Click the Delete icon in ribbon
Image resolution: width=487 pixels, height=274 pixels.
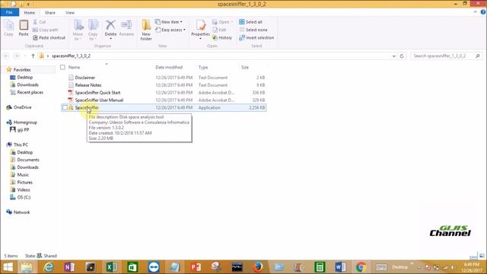[x=110, y=25]
